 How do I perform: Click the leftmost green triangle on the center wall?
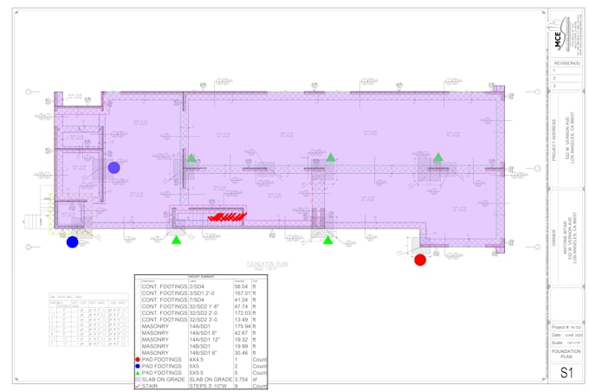(191, 158)
